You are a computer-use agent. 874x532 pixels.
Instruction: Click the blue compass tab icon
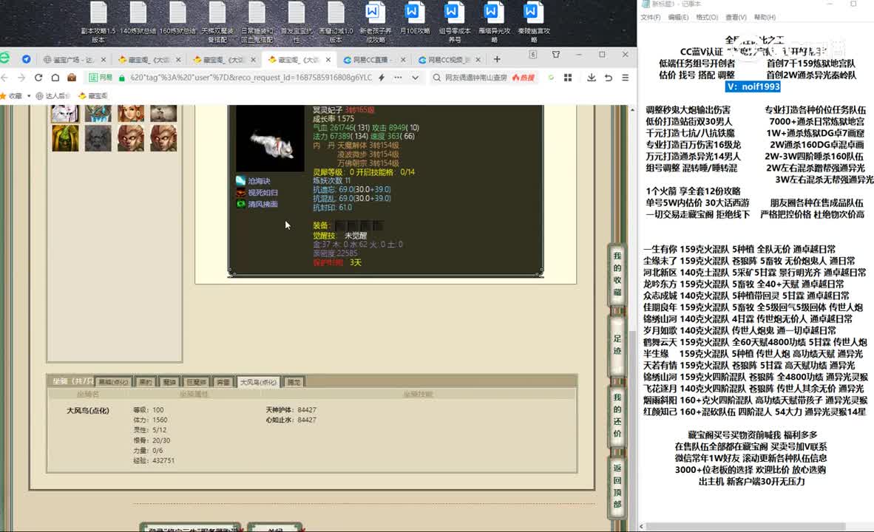pos(26,59)
